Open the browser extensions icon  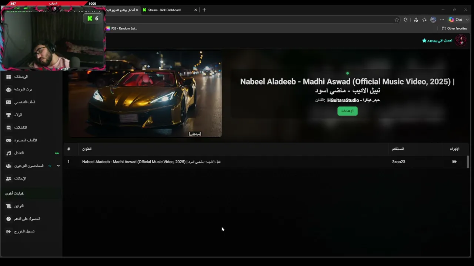point(406,20)
